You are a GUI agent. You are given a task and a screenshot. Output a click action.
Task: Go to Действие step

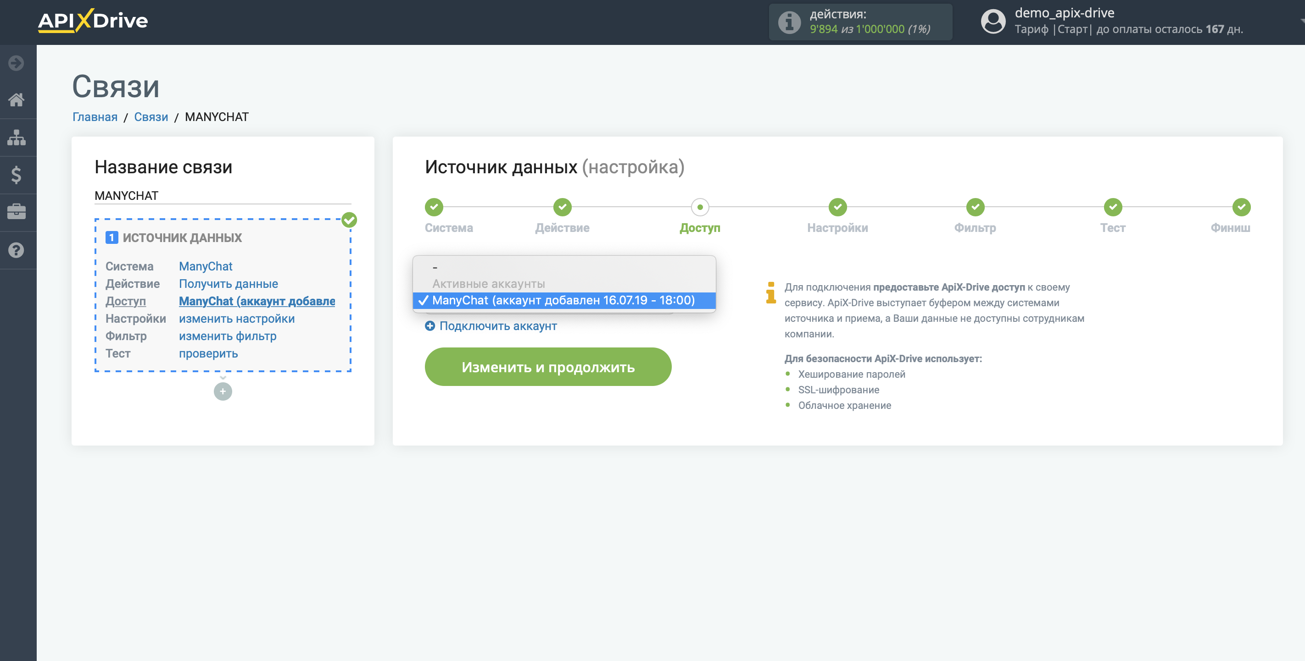pos(562,207)
